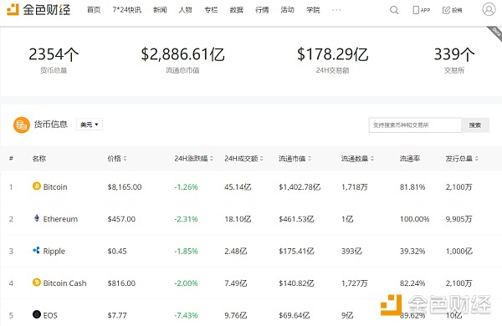Open the 7*24快讯 menu item
502x326 pixels.
click(127, 10)
